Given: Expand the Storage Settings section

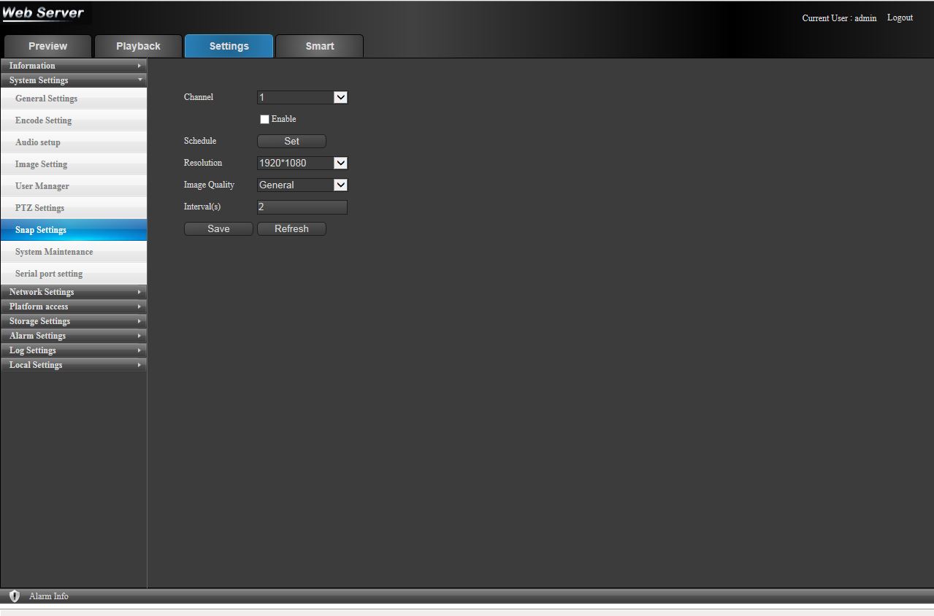Looking at the screenshot, I should [73, 321].
